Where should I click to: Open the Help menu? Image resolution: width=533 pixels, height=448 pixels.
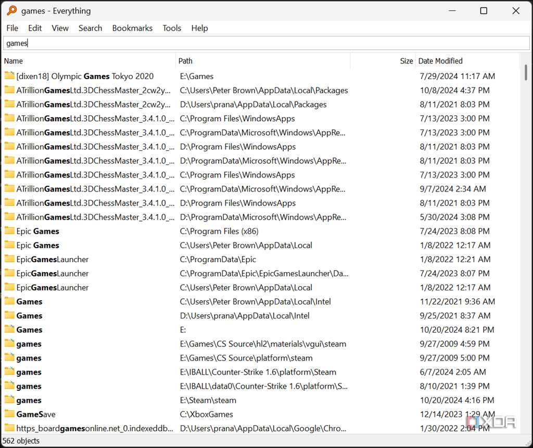[199, 28]
